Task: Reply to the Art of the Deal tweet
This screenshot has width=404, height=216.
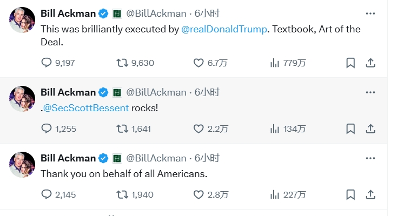Action: [47, 63]
